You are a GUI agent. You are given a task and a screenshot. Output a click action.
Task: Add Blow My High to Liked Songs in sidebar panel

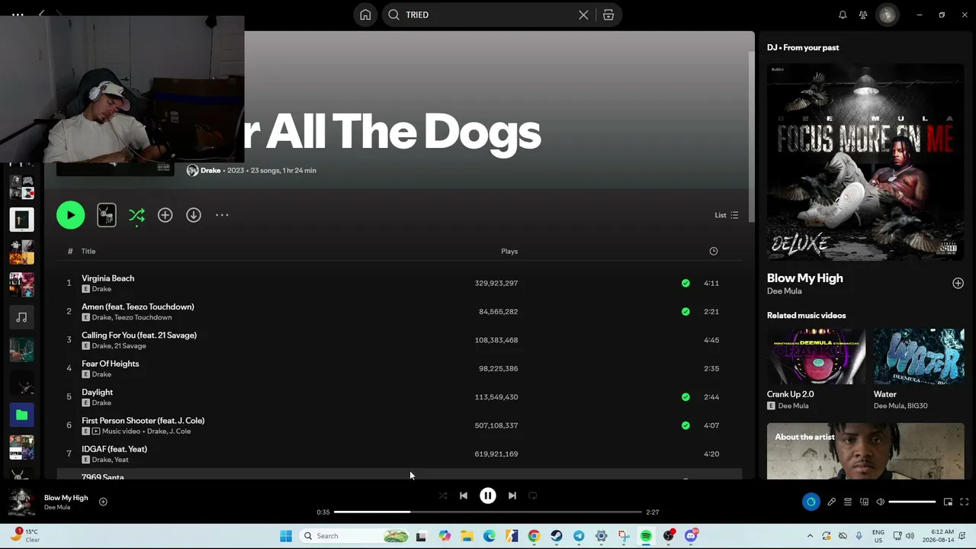click(958, 283)
